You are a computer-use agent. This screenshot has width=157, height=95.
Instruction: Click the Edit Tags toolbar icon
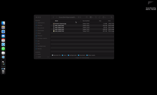(99, 17)
